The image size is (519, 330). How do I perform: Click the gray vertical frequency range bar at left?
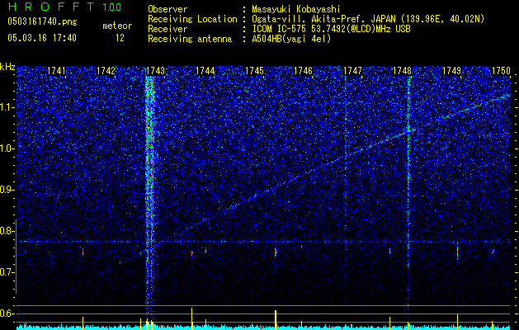coord(16,257)
